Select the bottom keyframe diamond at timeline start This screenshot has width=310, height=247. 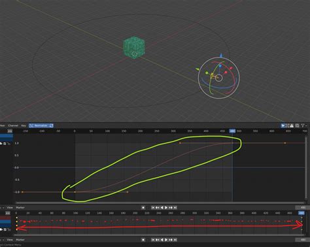point(17,229)
